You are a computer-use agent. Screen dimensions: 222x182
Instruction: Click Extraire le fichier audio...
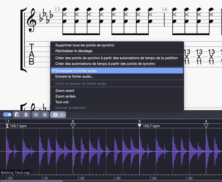[75, 77]
